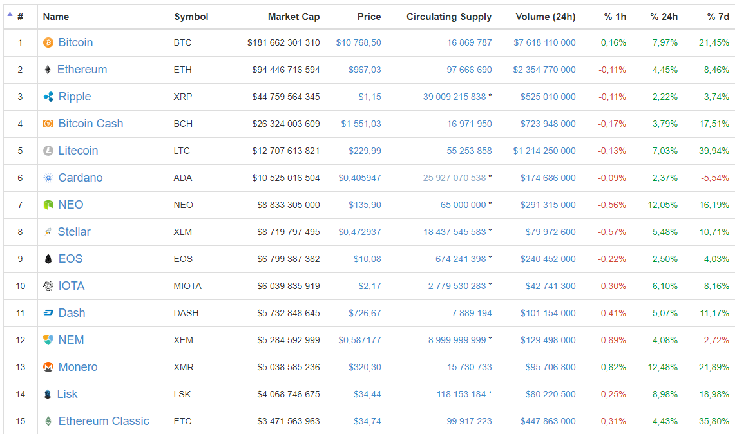Viewport: 746px width, 434px height.
Task: Click NEO circulating supply 65 000 000
Action: (x=463, y=205)
